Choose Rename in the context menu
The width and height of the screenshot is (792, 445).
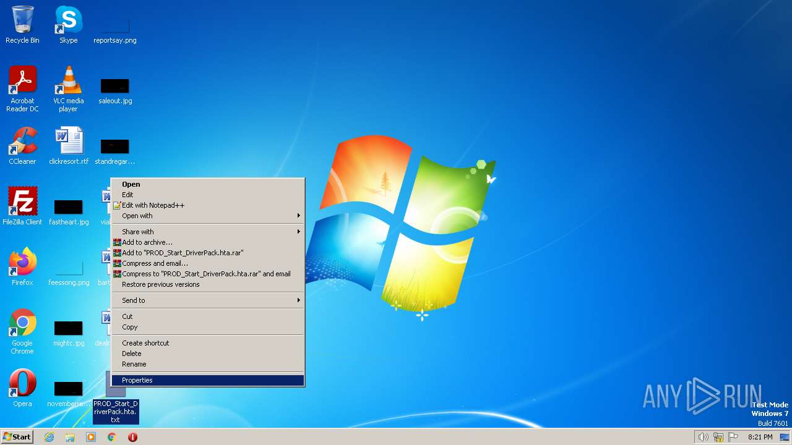[208, 364]
